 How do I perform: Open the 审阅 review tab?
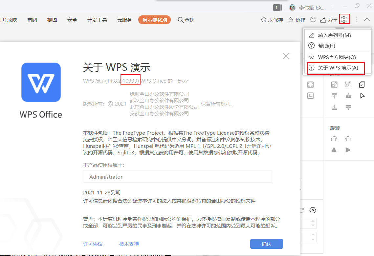click(x=32, y=20)
